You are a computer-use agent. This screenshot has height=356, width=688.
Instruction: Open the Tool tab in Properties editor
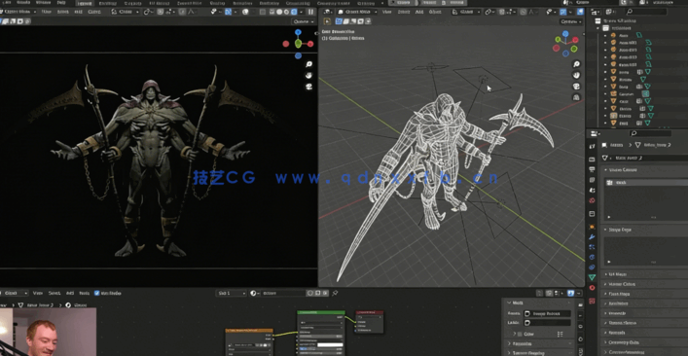(x=592, y=147)
